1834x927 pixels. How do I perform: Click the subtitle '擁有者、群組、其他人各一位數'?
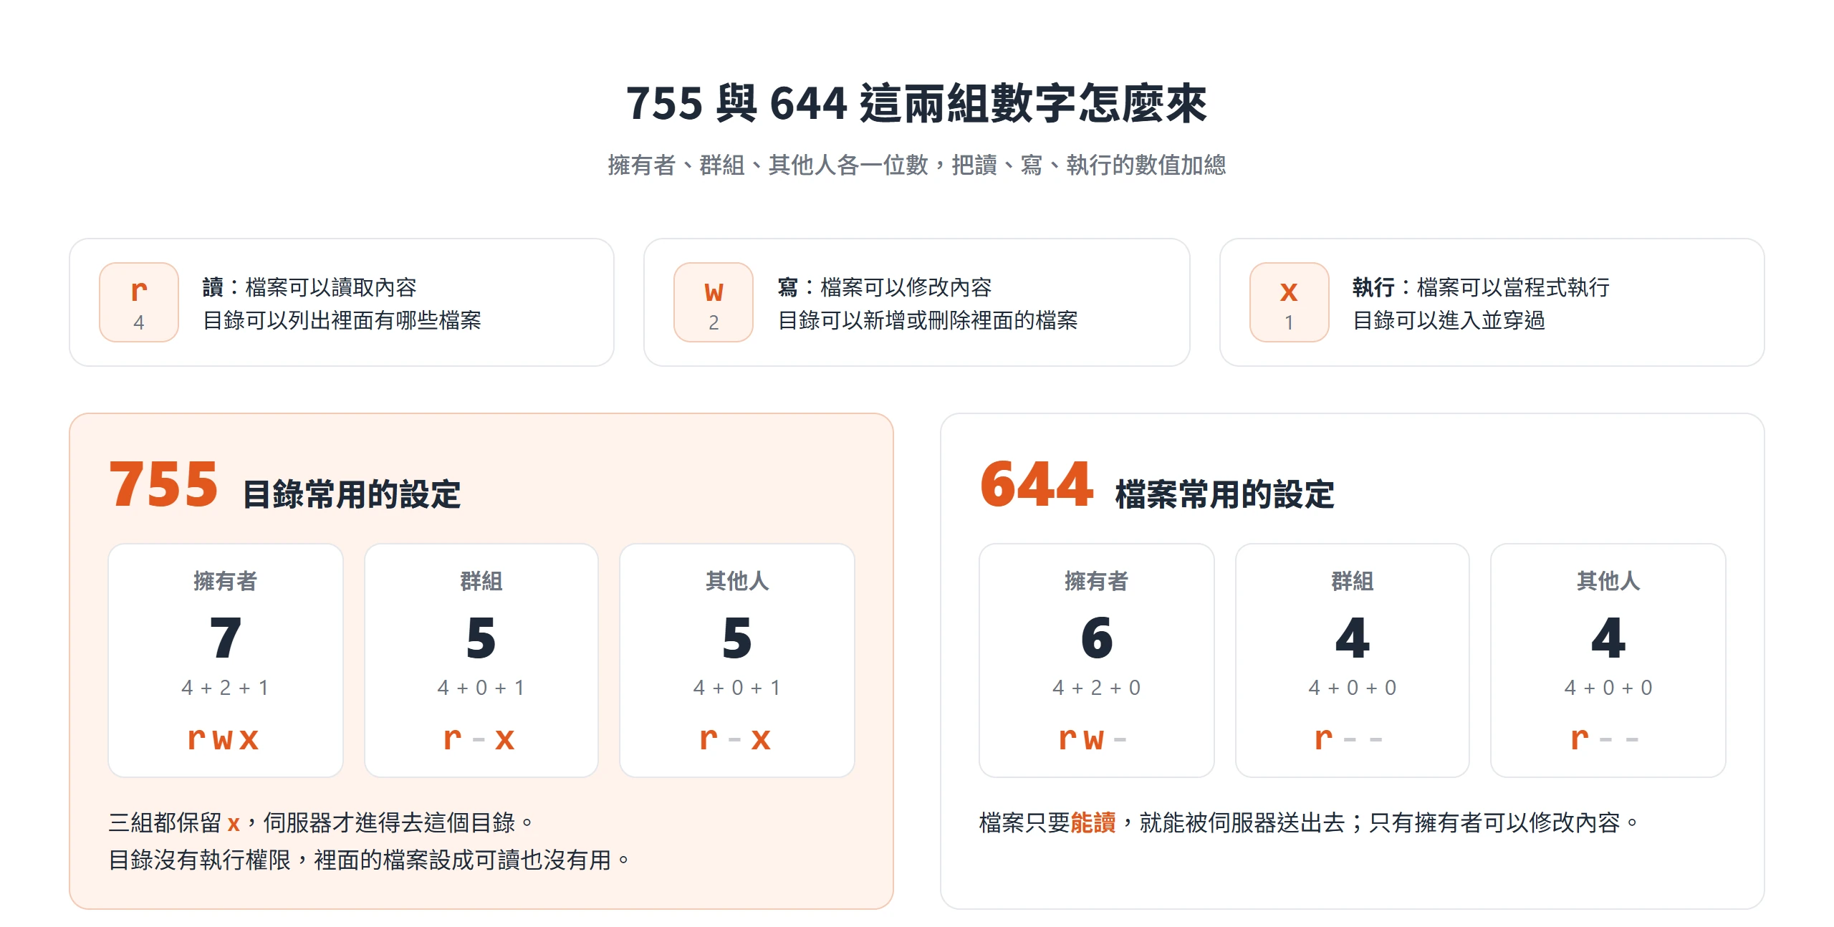point(767,165)
